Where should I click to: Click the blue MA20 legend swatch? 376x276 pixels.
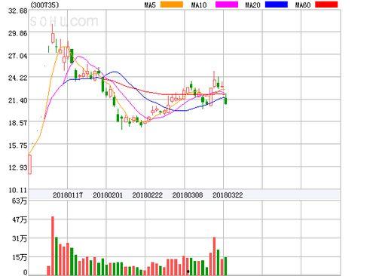pos(277,5)
